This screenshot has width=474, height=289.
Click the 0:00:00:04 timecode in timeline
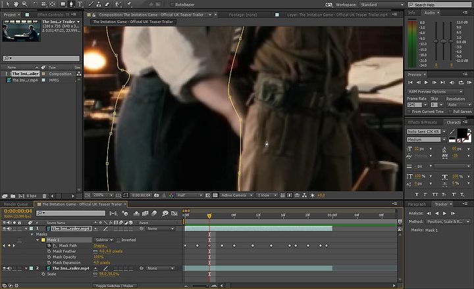tap(18, 211)
